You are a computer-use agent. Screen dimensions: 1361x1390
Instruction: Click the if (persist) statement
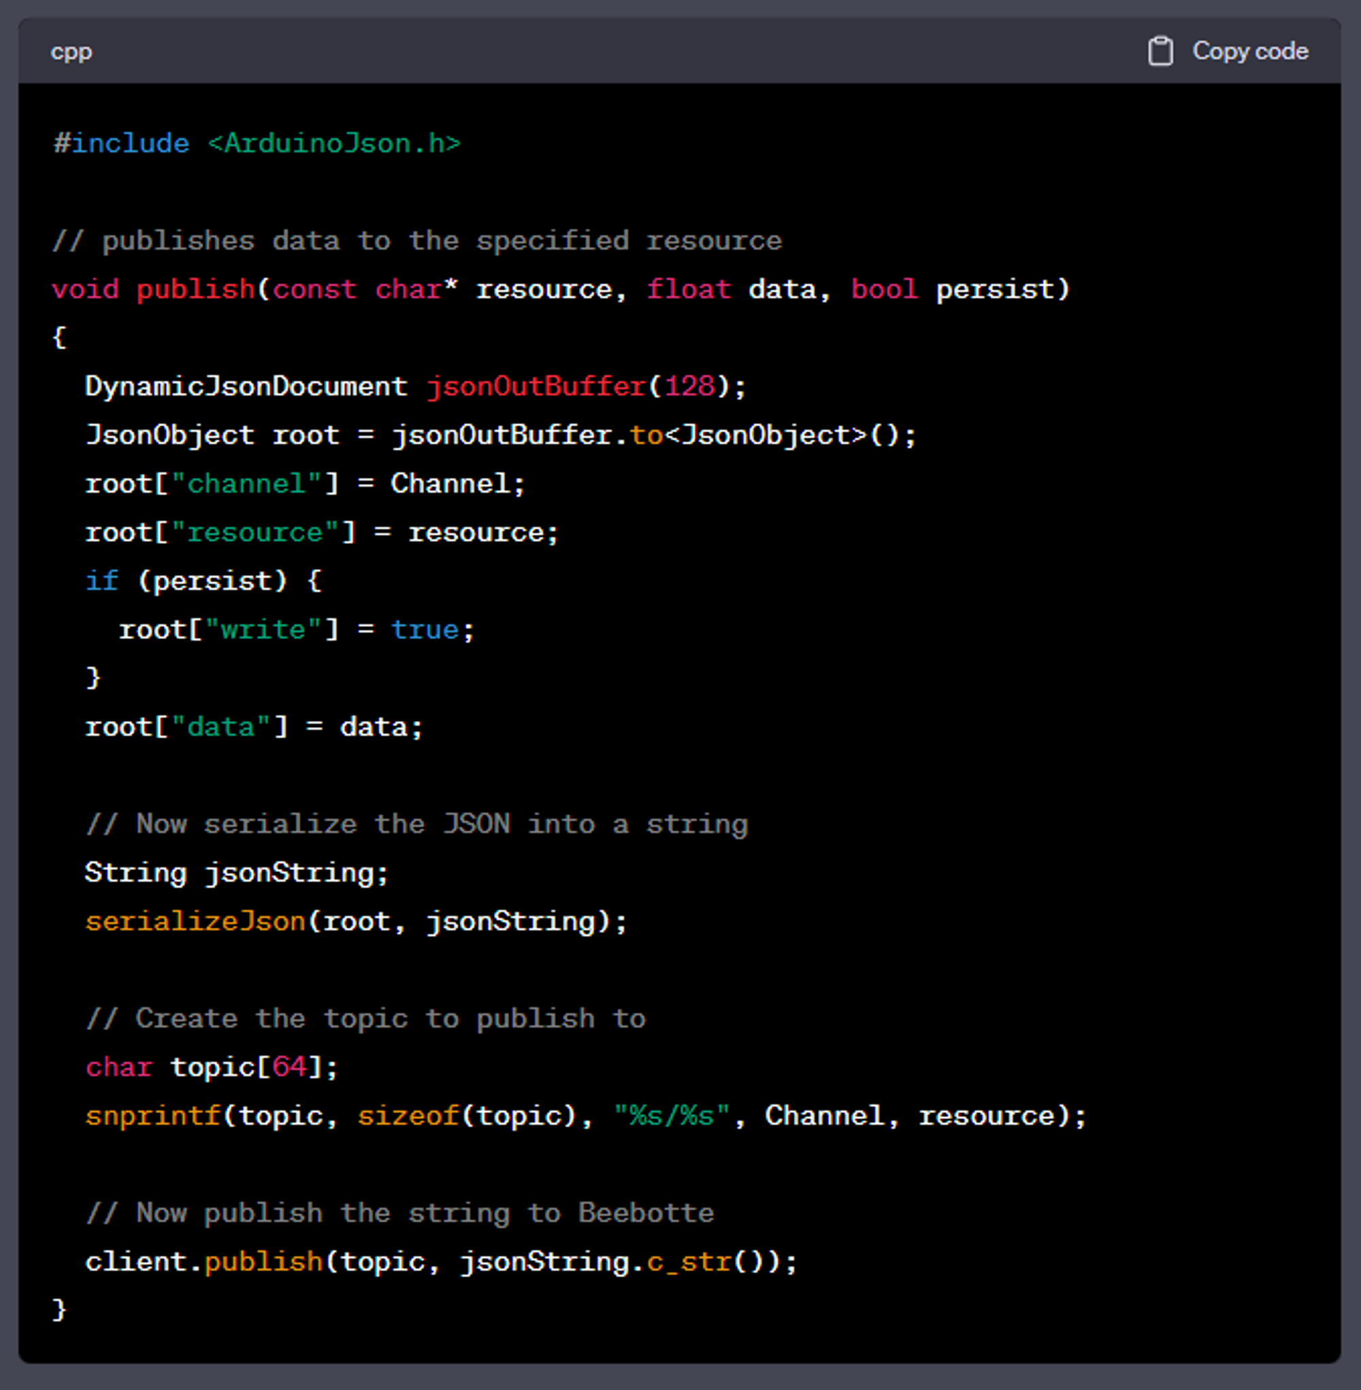pyautogui.click(x=203, y=581)
